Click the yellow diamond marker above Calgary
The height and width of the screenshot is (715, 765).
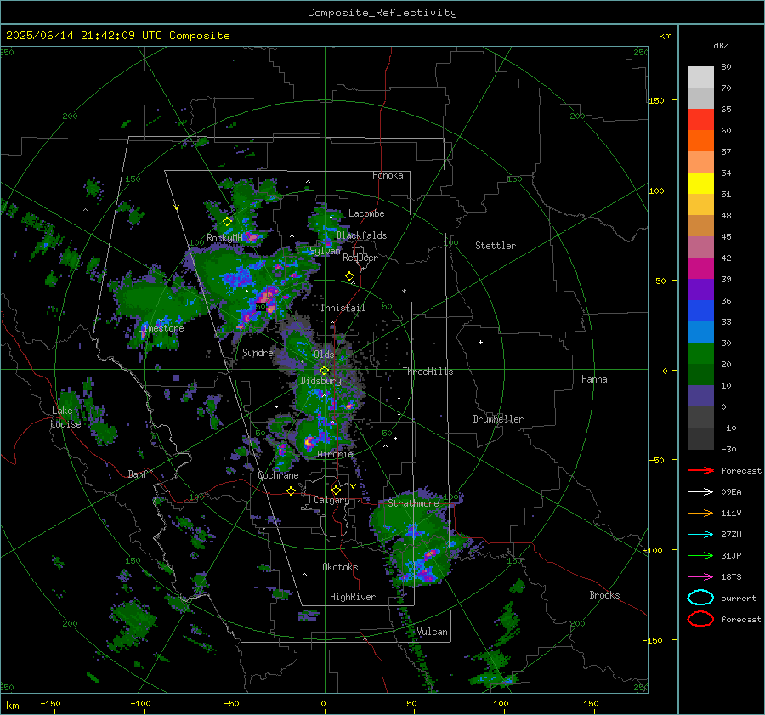336,490
